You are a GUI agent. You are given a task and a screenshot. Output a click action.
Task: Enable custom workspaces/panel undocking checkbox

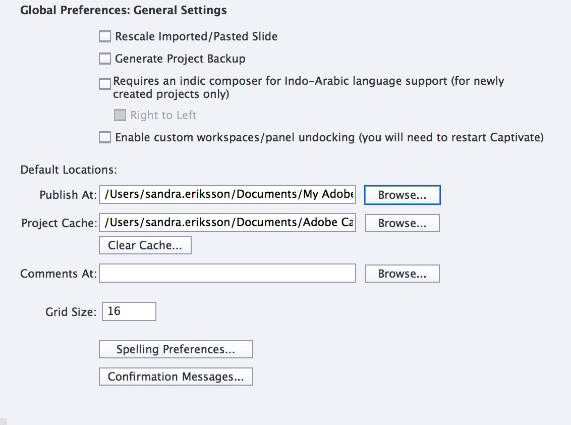pos(105,137)
